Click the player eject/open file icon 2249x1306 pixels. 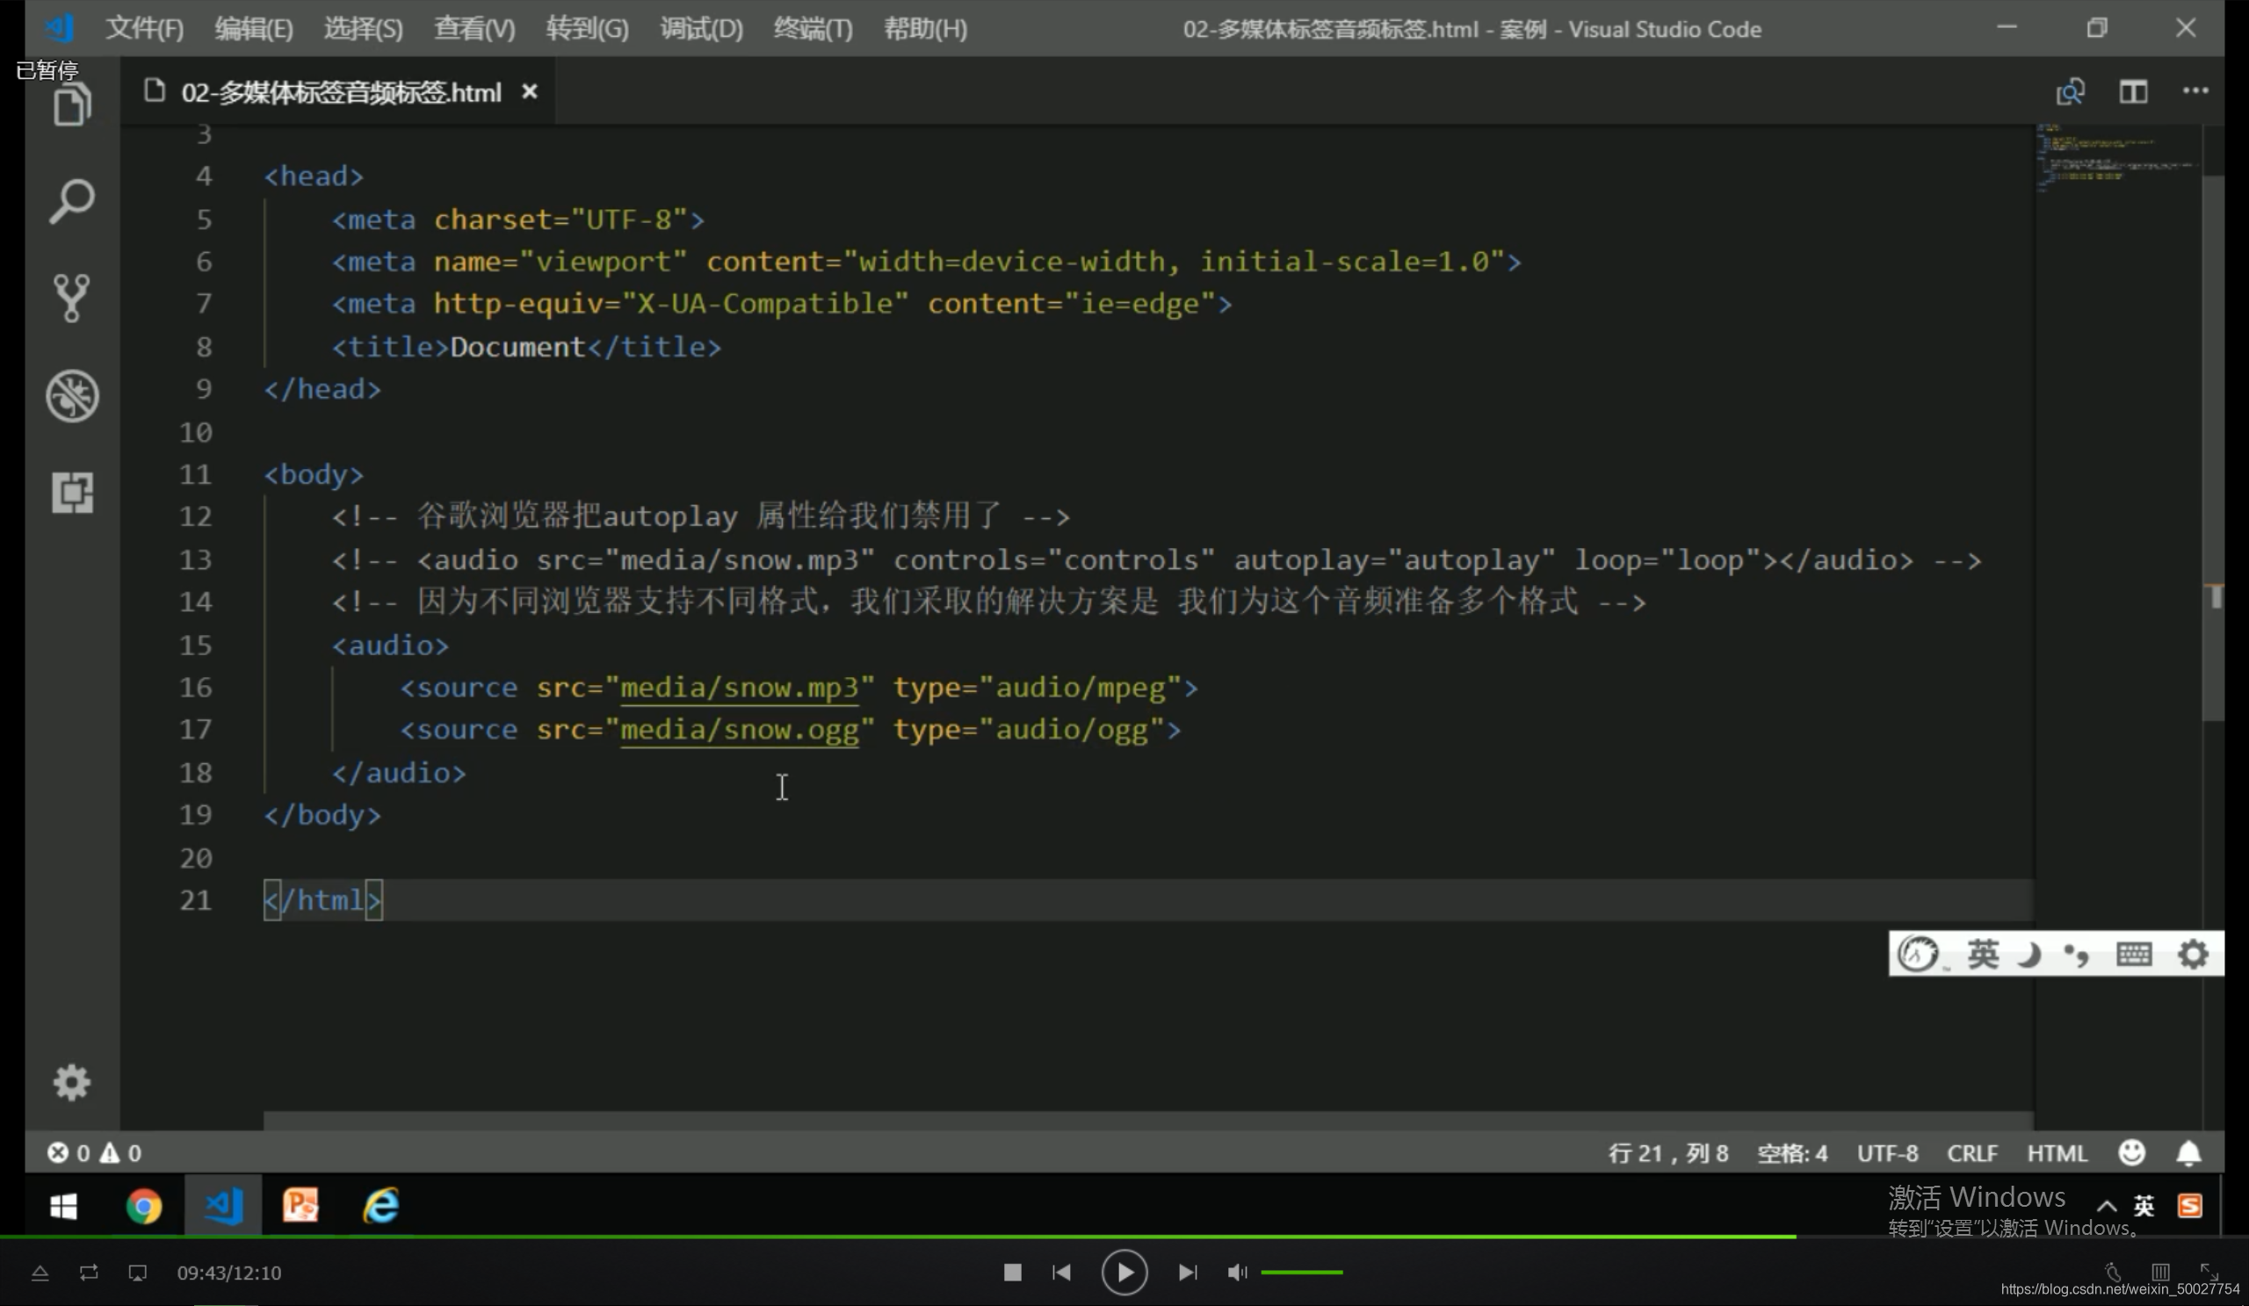pyautogui.click(x=40, y=1273)
